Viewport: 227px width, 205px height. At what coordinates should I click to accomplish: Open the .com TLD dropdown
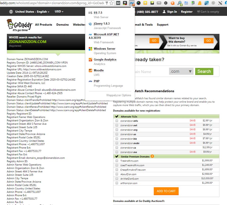tap(181, 71)
